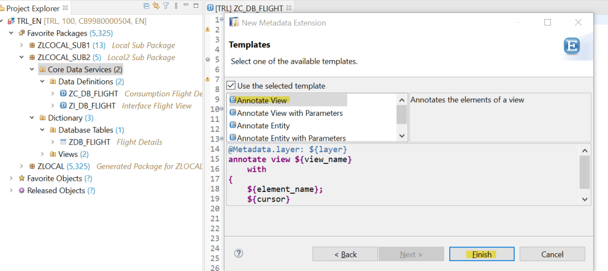608x271 pixels.
Task: Click the Cancel button
Action: click(552, 254)
